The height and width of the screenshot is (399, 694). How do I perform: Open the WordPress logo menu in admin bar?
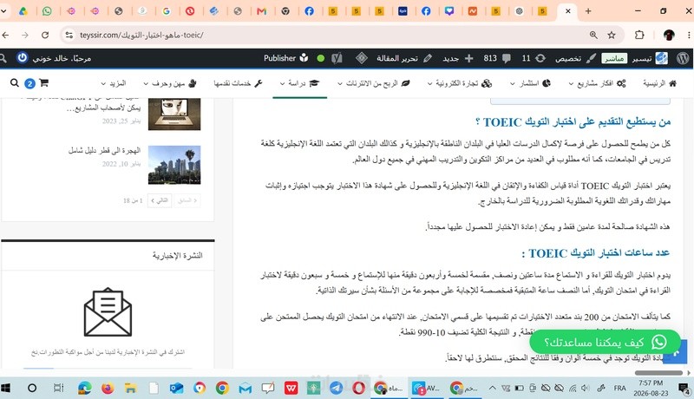(x=683, y=58)
